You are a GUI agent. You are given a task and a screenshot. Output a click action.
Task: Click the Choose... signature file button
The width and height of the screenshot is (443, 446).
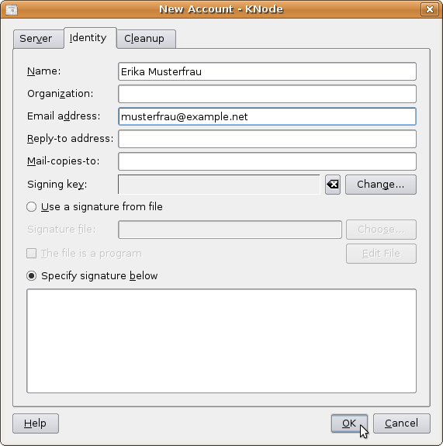click(381, 230)
